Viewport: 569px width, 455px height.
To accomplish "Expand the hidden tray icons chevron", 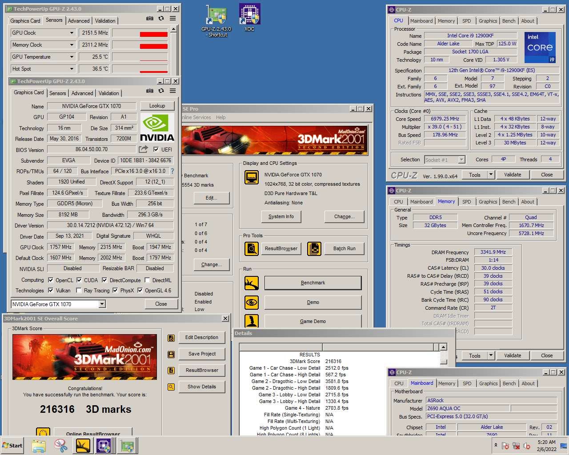I will click(x=496, y=445).
